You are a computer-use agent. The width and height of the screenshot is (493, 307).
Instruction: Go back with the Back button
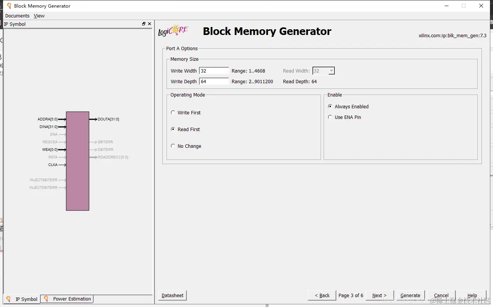[322, 295]
